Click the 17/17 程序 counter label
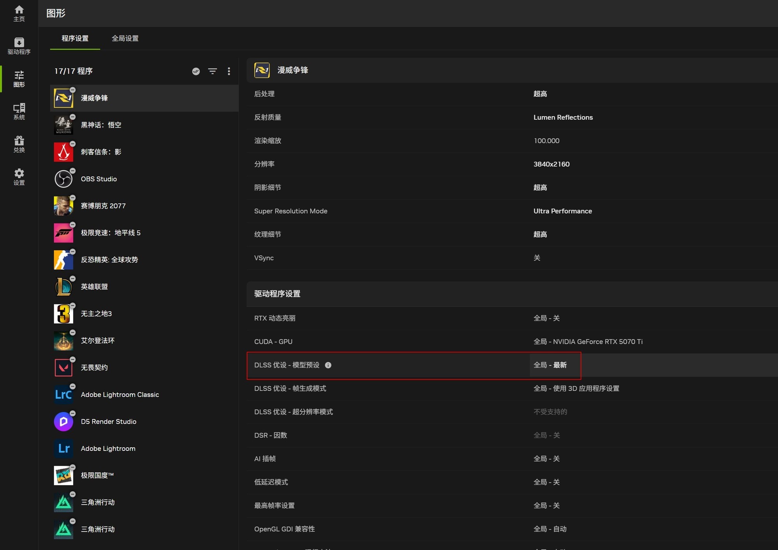778x550 pixels. (74, 71)
